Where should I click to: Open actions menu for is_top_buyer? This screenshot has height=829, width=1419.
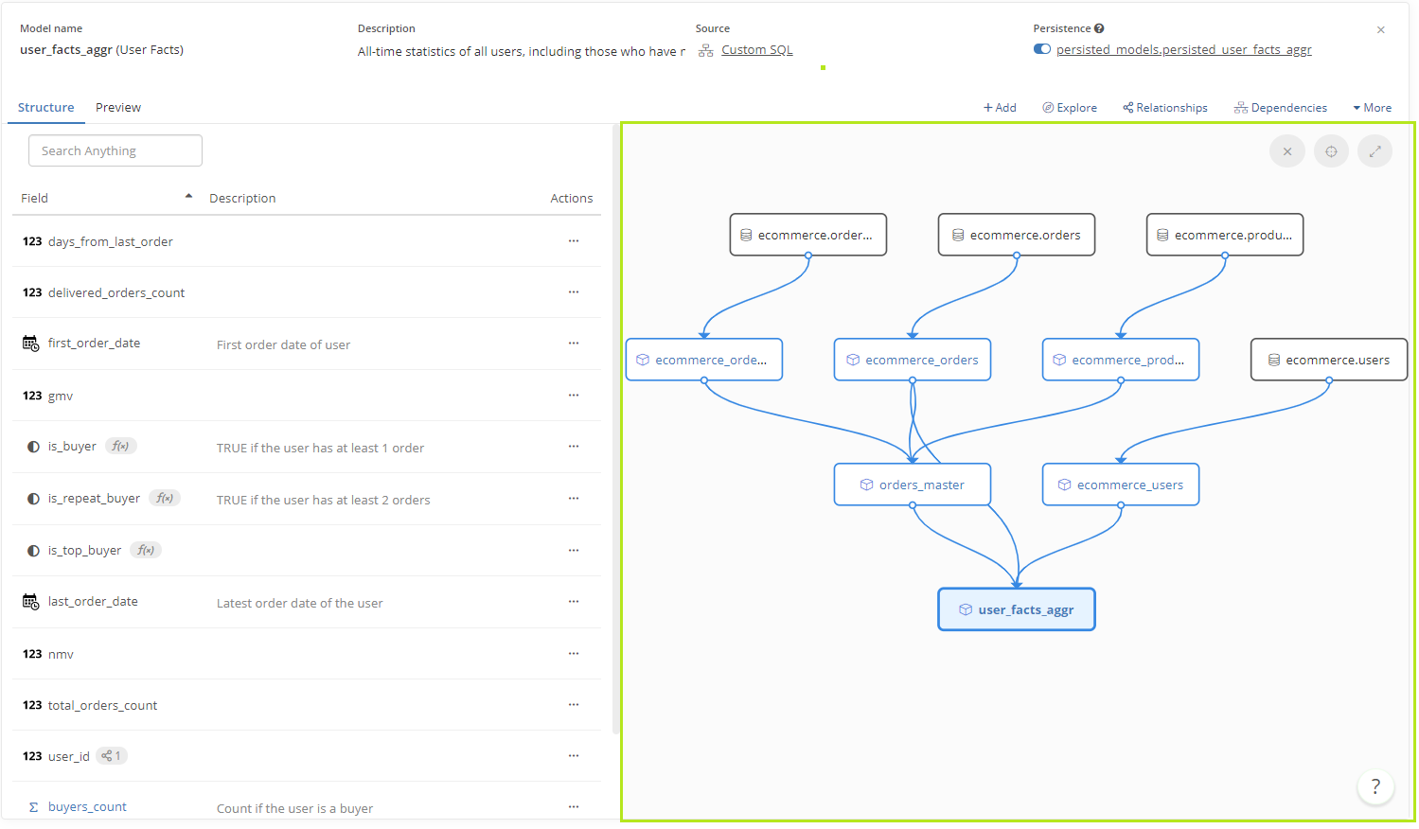(574, 551)
